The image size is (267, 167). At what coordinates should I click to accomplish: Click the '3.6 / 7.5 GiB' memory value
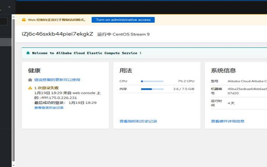coord(184,89)
